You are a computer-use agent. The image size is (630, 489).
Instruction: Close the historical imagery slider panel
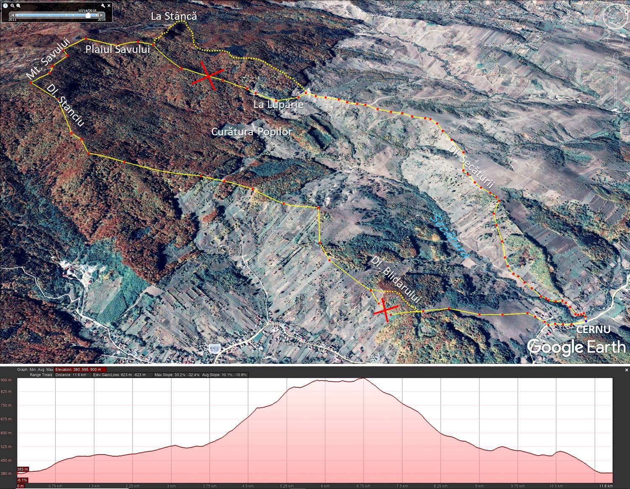click(x=109, y=5)
